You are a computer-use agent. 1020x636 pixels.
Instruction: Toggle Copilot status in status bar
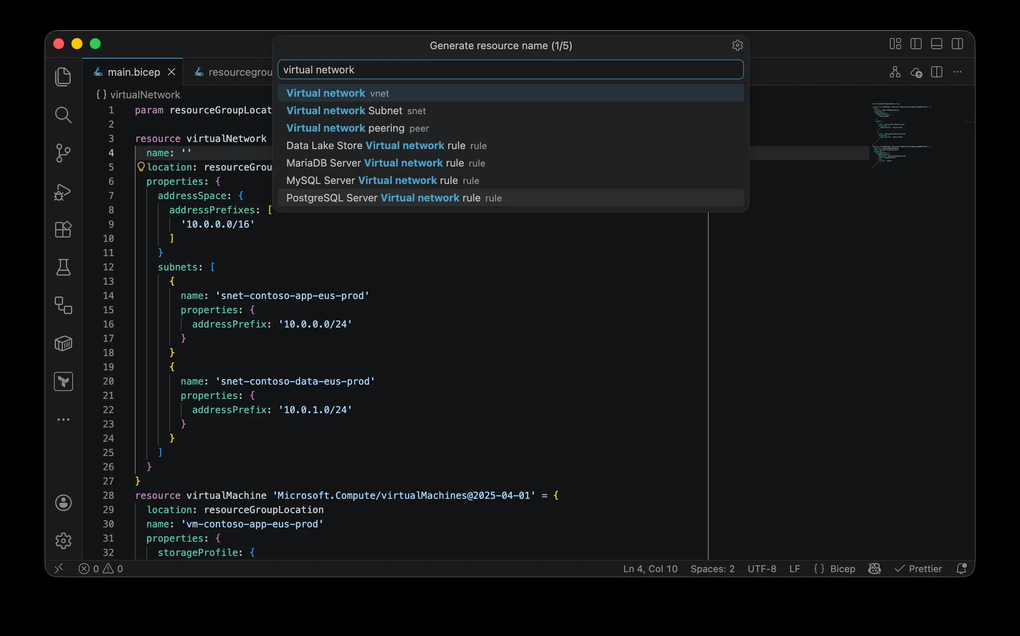click(x=874, y=569)
